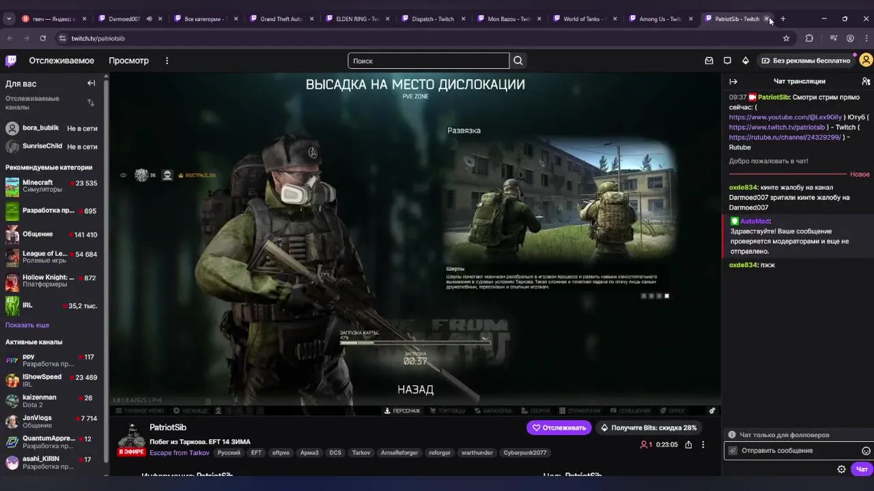Click Без рекламы бесплатно button
874x491 pixels.
pyautogui.click(x=806, y=61)
